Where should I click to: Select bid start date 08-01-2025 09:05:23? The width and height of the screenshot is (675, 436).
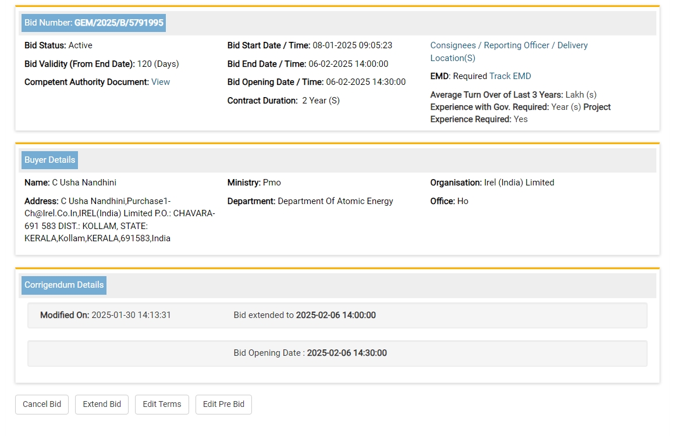pos(352,45)
